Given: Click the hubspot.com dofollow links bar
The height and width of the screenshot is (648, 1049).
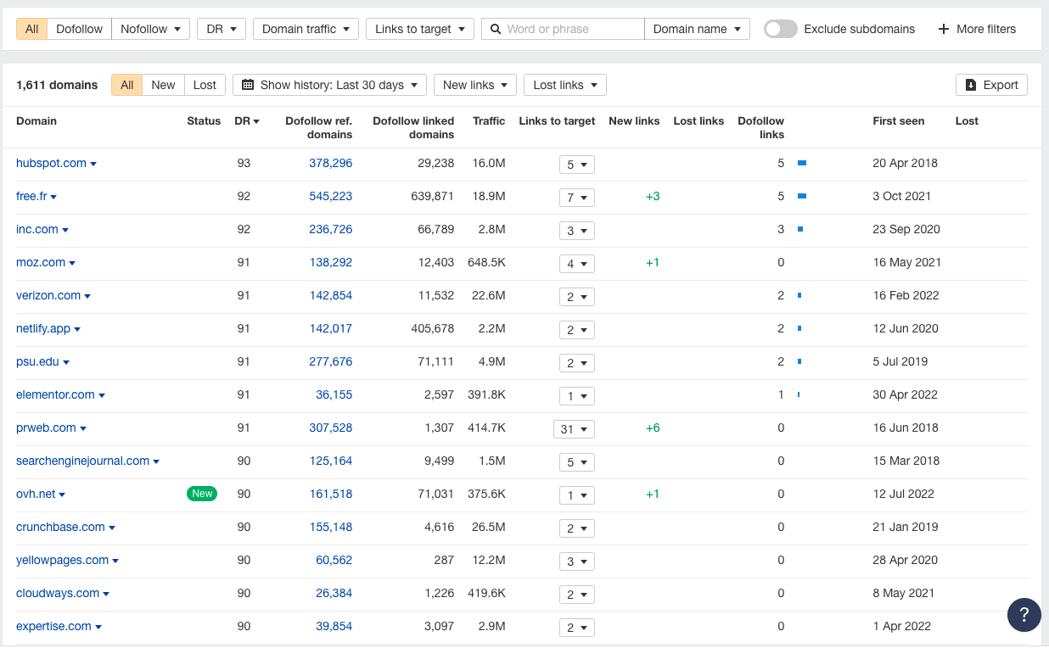Looking at the screenshot, I should pos(802,163).
